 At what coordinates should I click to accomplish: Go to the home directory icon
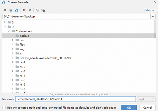[5, 10]
